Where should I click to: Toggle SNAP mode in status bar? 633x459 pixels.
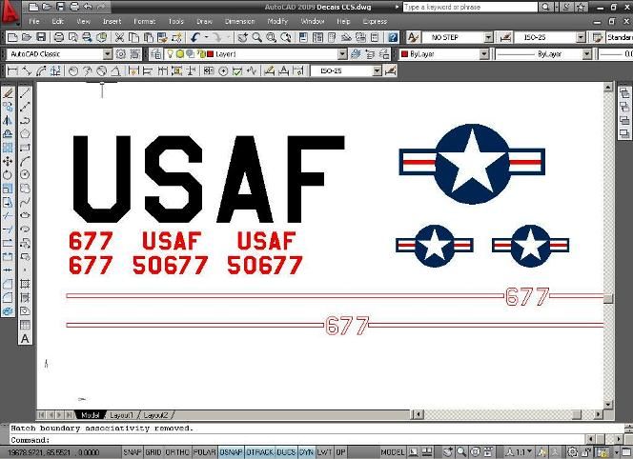click(132, 452)
